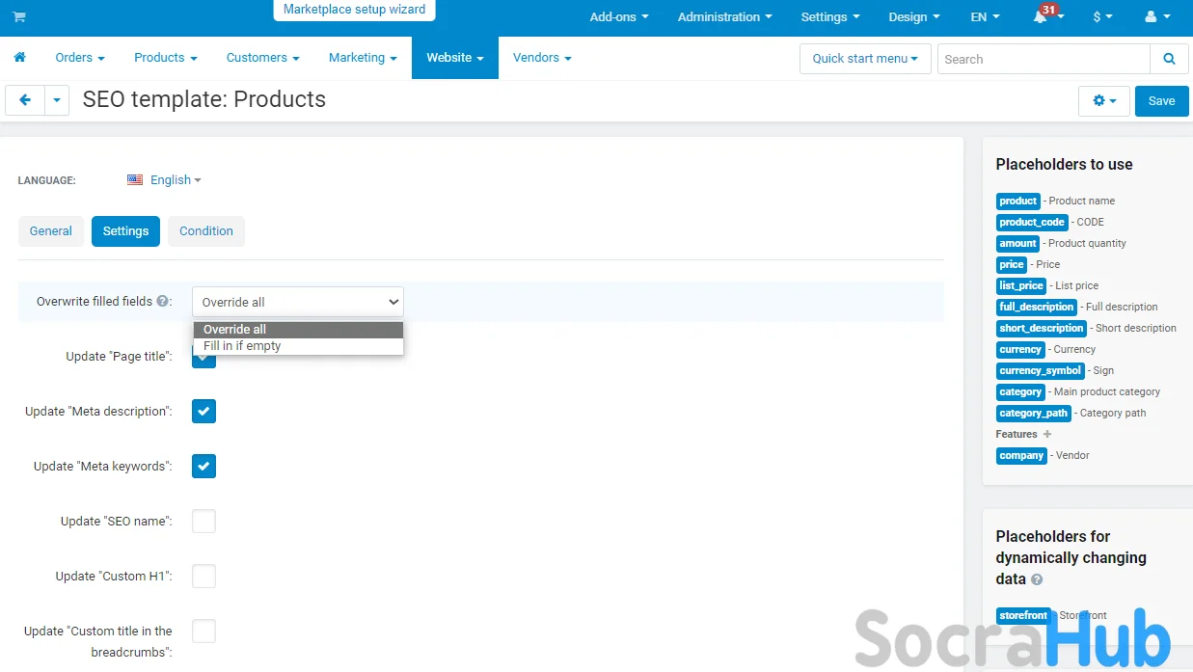Image resolution: width=1193 pixels, height=672 pixels.
Task: Click help icon beside Overwrite filled fields
Action: point(162,302)
